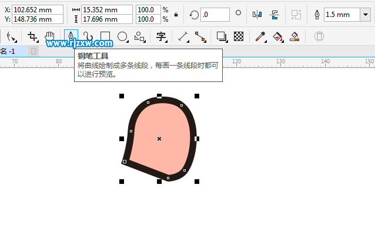375x229 pixels.
Task: Click the left-middle selection handle
Action: tap(122, 139)
